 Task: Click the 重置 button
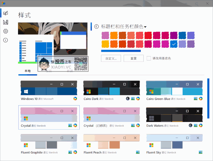(134, 58)
